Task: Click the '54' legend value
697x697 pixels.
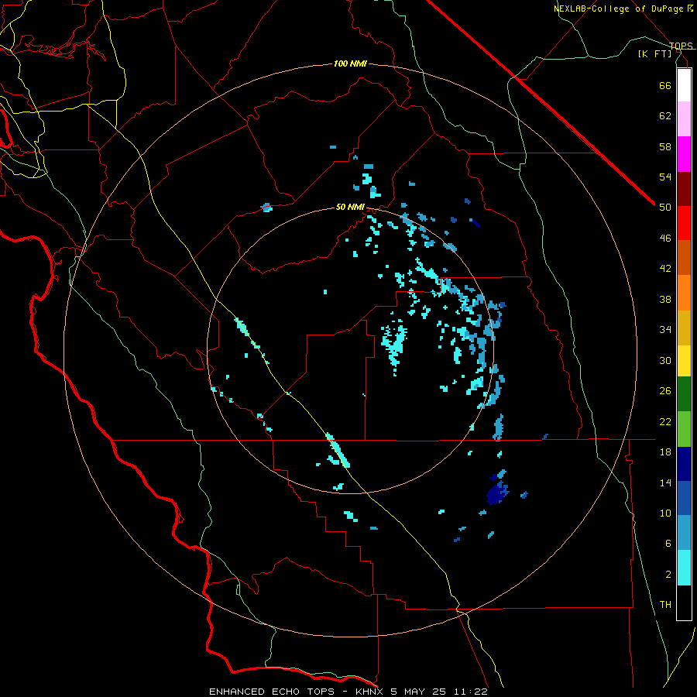Action: point(665,177)
